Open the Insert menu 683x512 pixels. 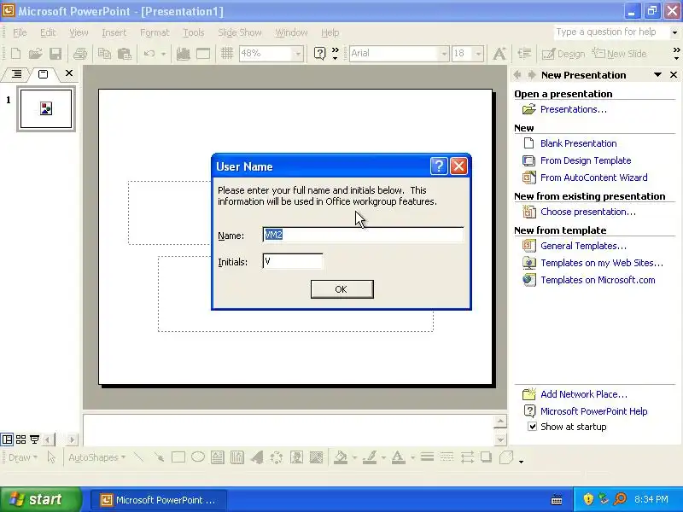coord(114,32)
